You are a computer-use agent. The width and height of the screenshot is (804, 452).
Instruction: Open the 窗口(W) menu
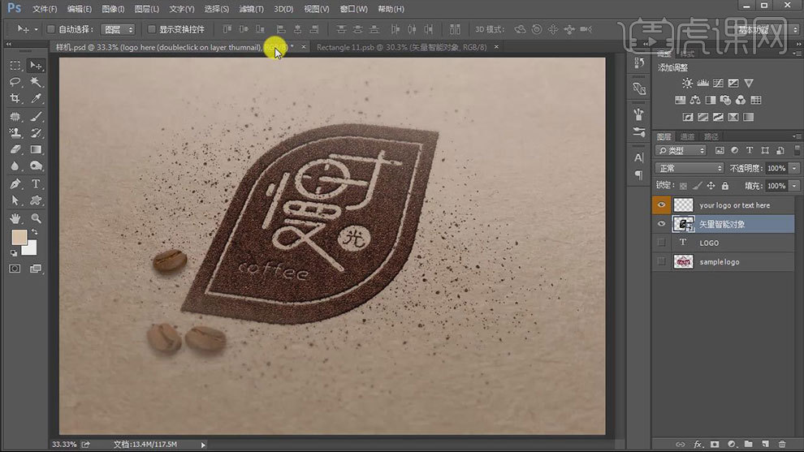[354, 9]
